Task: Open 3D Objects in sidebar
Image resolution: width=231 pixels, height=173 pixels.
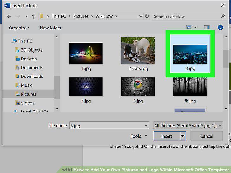Action: pos(29,50)
